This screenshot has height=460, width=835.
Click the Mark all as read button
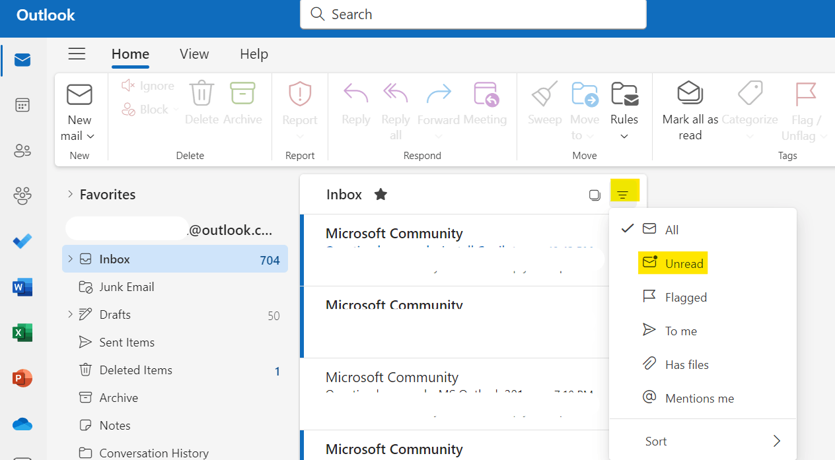tap(690, 110)
